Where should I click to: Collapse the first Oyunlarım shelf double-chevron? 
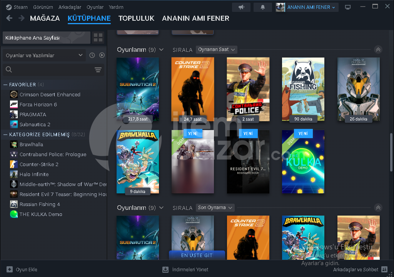click(378, 49)
